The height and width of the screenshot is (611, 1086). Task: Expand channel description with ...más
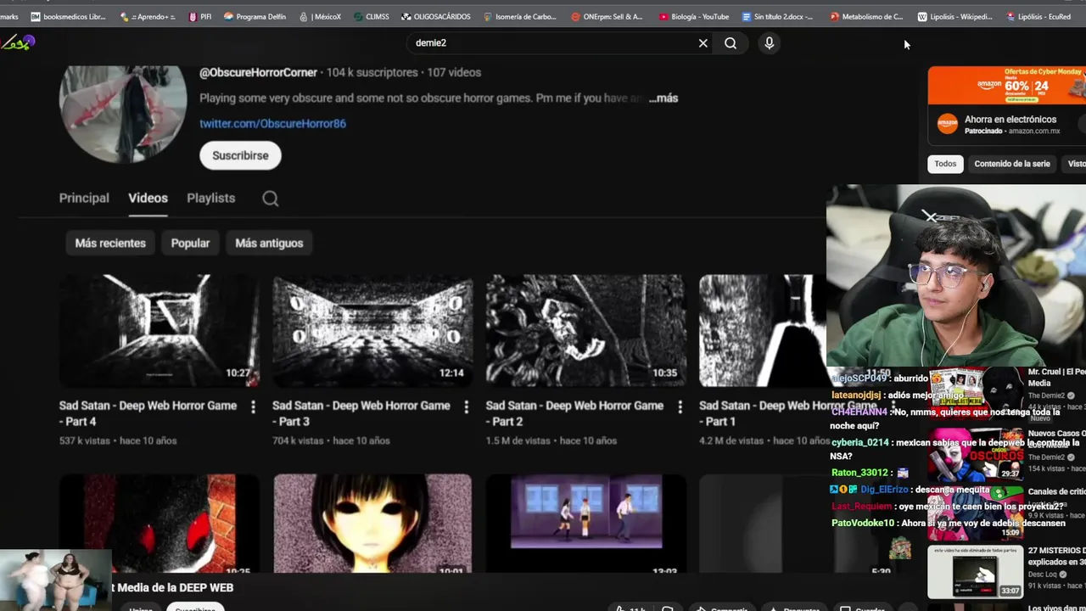click(663, 98)
